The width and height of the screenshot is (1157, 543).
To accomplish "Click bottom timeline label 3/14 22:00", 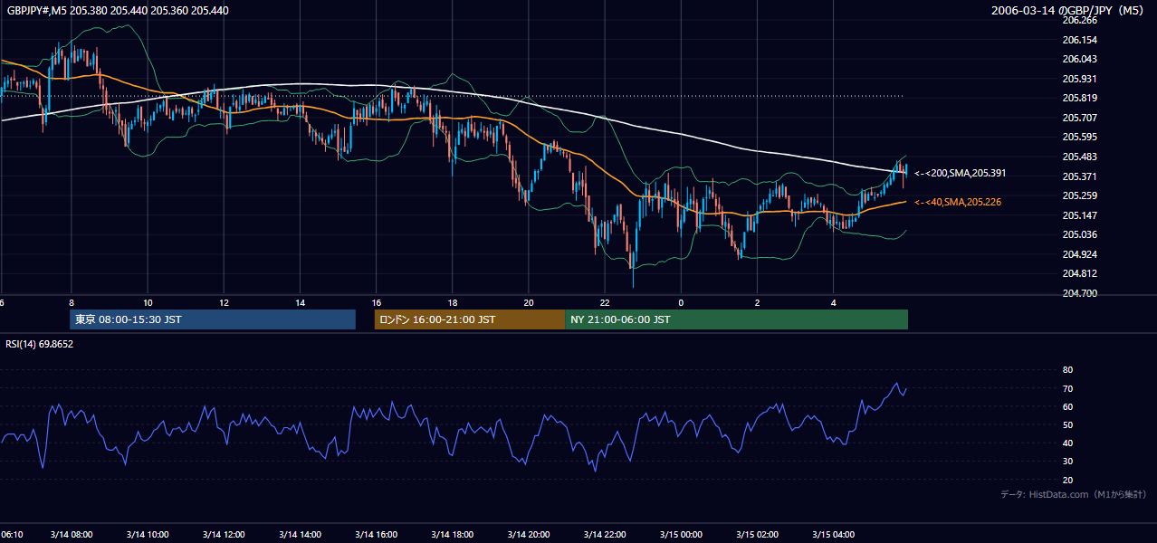I will [605, 535].
